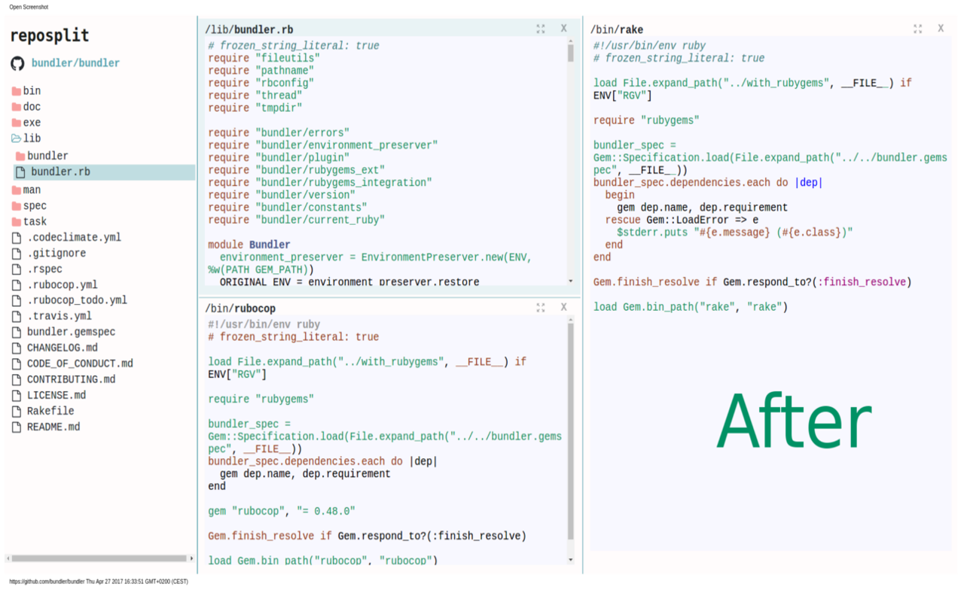
Task: Click the bundler.rb pane scroll-up arrow
Action: [x=570, y=41]
